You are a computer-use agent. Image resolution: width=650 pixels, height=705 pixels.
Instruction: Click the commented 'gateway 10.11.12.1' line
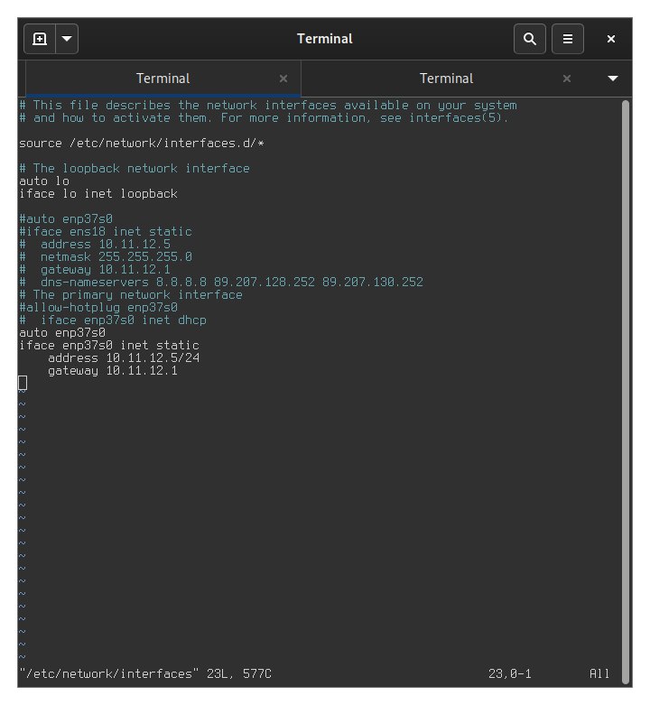pos(95,269)
